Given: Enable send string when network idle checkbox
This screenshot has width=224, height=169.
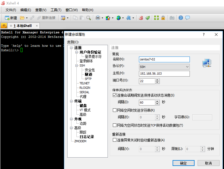Looking at the screenshot, I should pos(115,110).
